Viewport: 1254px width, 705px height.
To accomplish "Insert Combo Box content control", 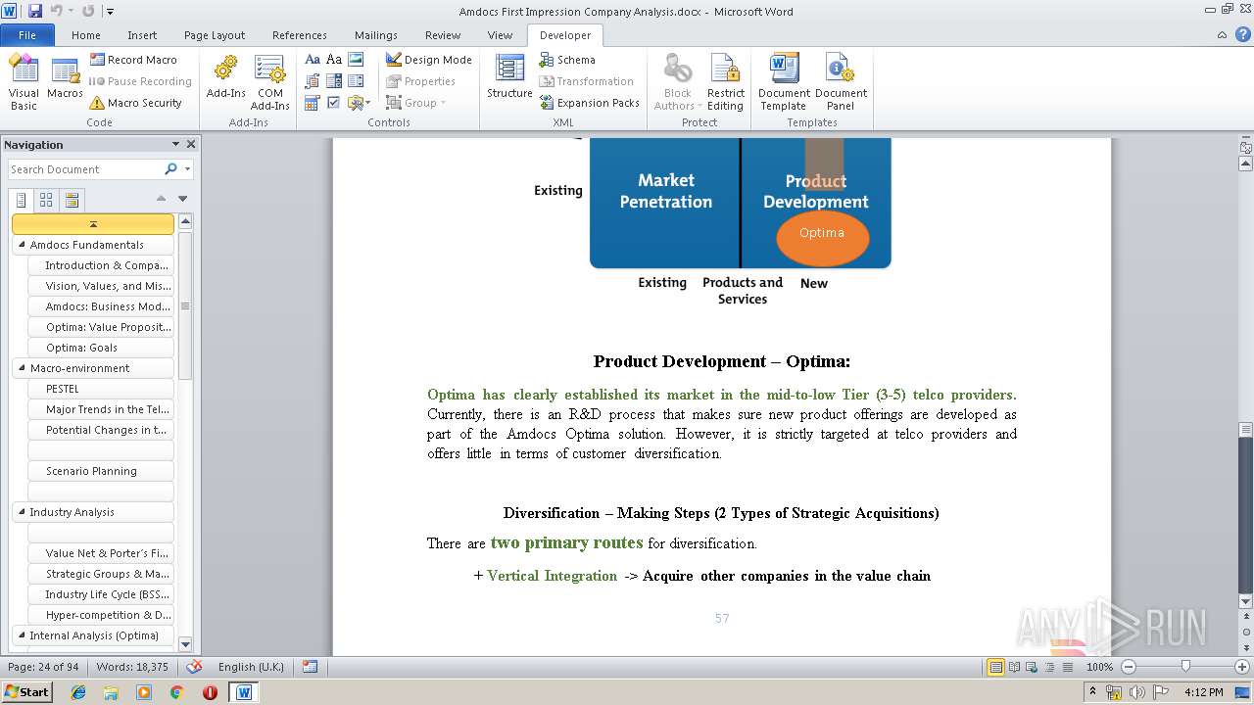I will pos(334,81).
